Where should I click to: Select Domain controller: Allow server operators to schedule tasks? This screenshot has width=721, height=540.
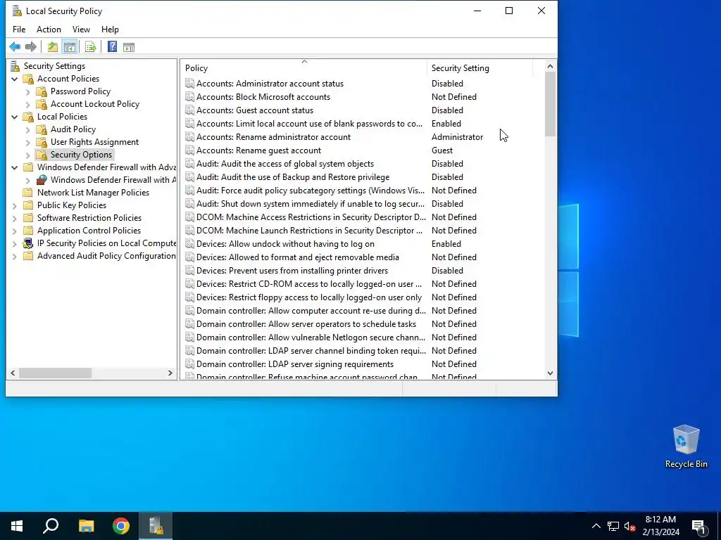pyautogui.click(x=306, y=323)
